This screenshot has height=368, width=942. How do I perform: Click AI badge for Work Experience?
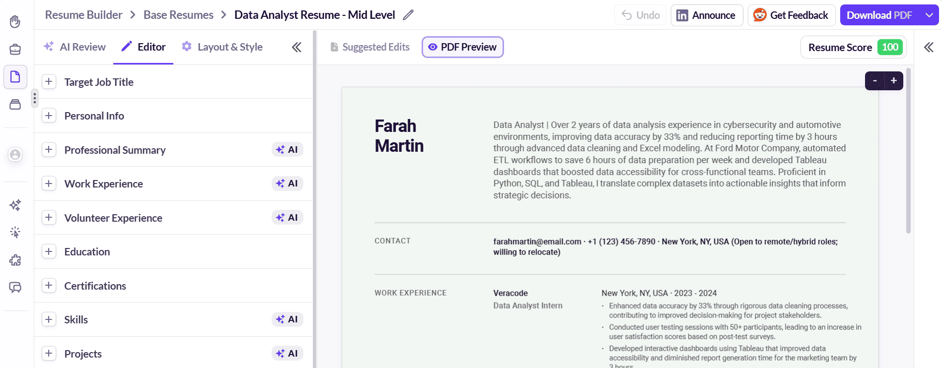287,184
